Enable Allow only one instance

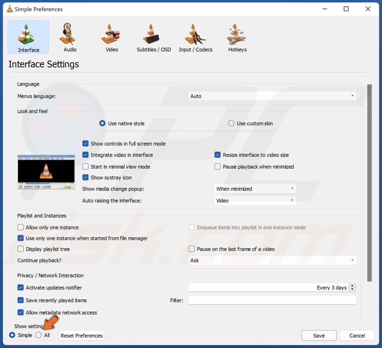point(20,227)
